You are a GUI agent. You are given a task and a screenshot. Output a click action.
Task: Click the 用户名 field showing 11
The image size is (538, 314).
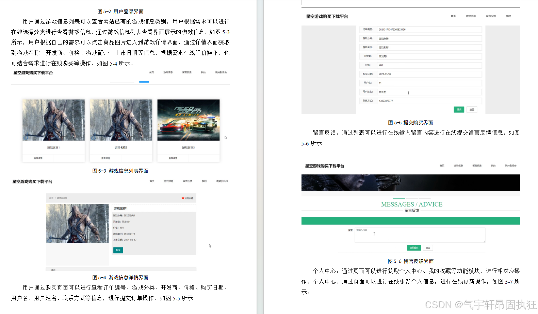click(429, 83)
